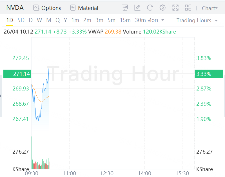Select the 15m interval tab
This screenshot has width=225, height=177.
pos(125,20)
